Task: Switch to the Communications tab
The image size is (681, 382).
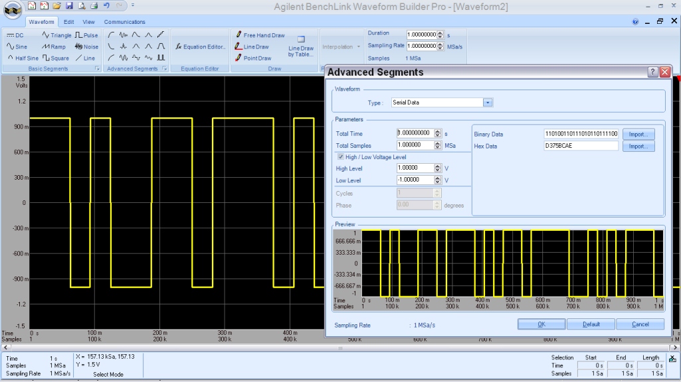Action: click(124, 22)
